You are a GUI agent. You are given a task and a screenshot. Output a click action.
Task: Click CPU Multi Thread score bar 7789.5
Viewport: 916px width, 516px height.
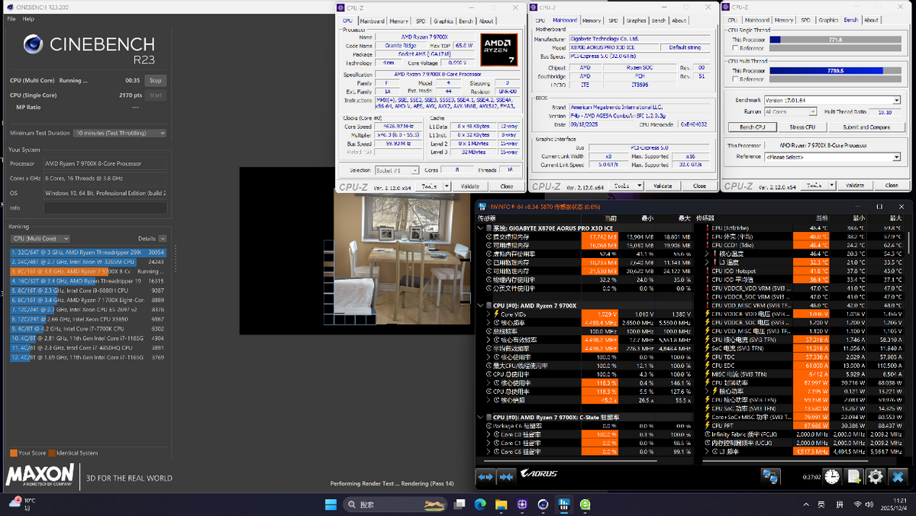[x=835, y=70]
